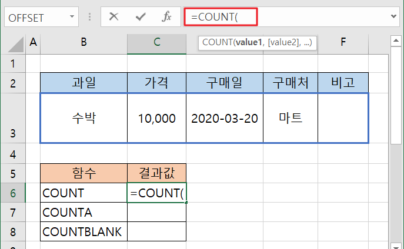
Task: Click the COUNT function name in the tooltip
Action: [x=218, y=42]
